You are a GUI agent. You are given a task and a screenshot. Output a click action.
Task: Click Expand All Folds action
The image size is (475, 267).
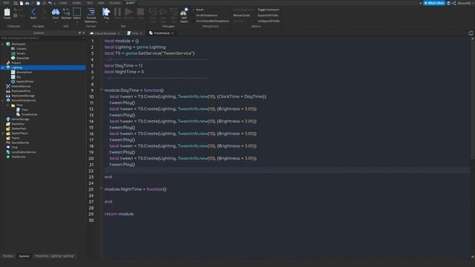(x=268, y=16)
